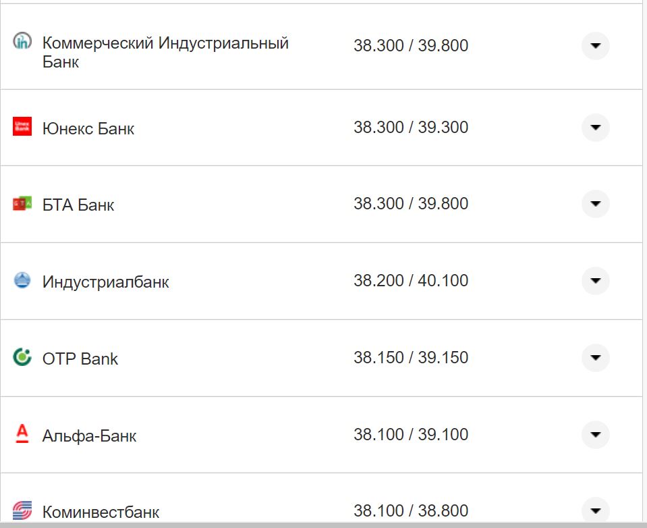Click the Коммерческий Индустриальный Банк logo
The width and height of the screenshot is (647, 528).
click(22, 42)
